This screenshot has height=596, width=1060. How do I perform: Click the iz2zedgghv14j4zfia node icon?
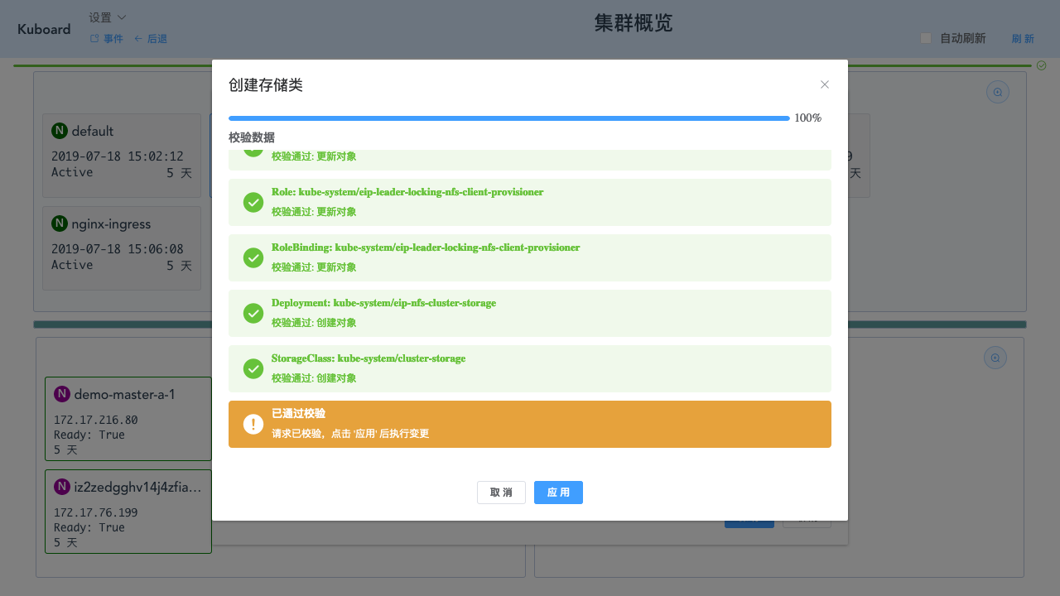[x=62, y=487]
